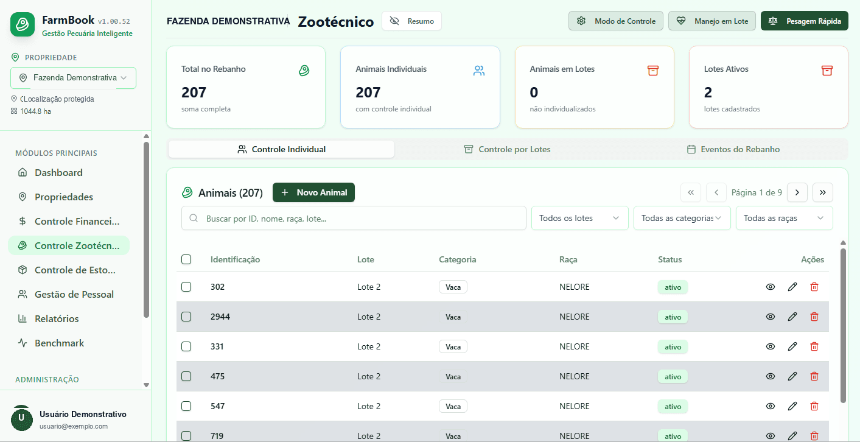The image size is (860, 442).
Task: Edit animal 475 with pencil icon
Action: pos(792,376)
